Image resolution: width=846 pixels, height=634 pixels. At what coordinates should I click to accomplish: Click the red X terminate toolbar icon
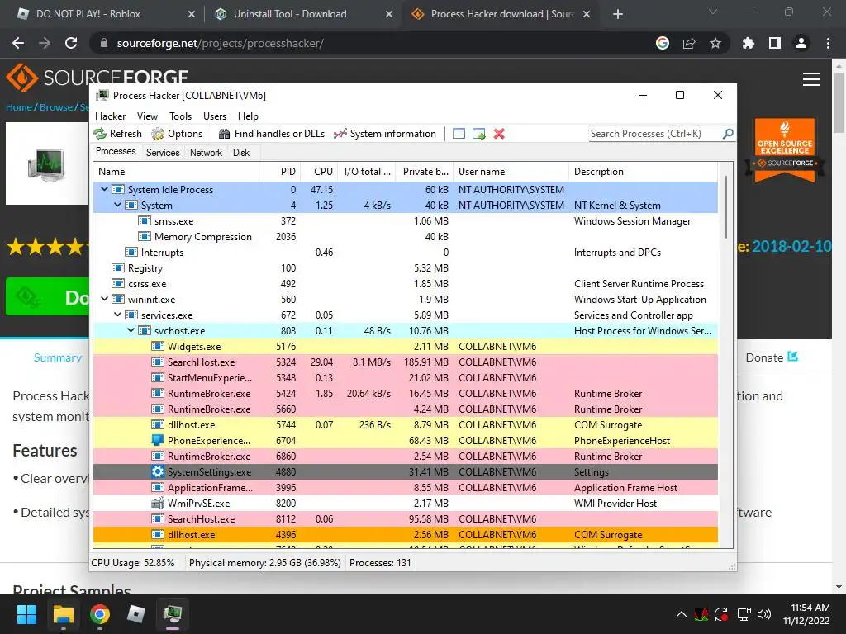(x=499, y=134)
